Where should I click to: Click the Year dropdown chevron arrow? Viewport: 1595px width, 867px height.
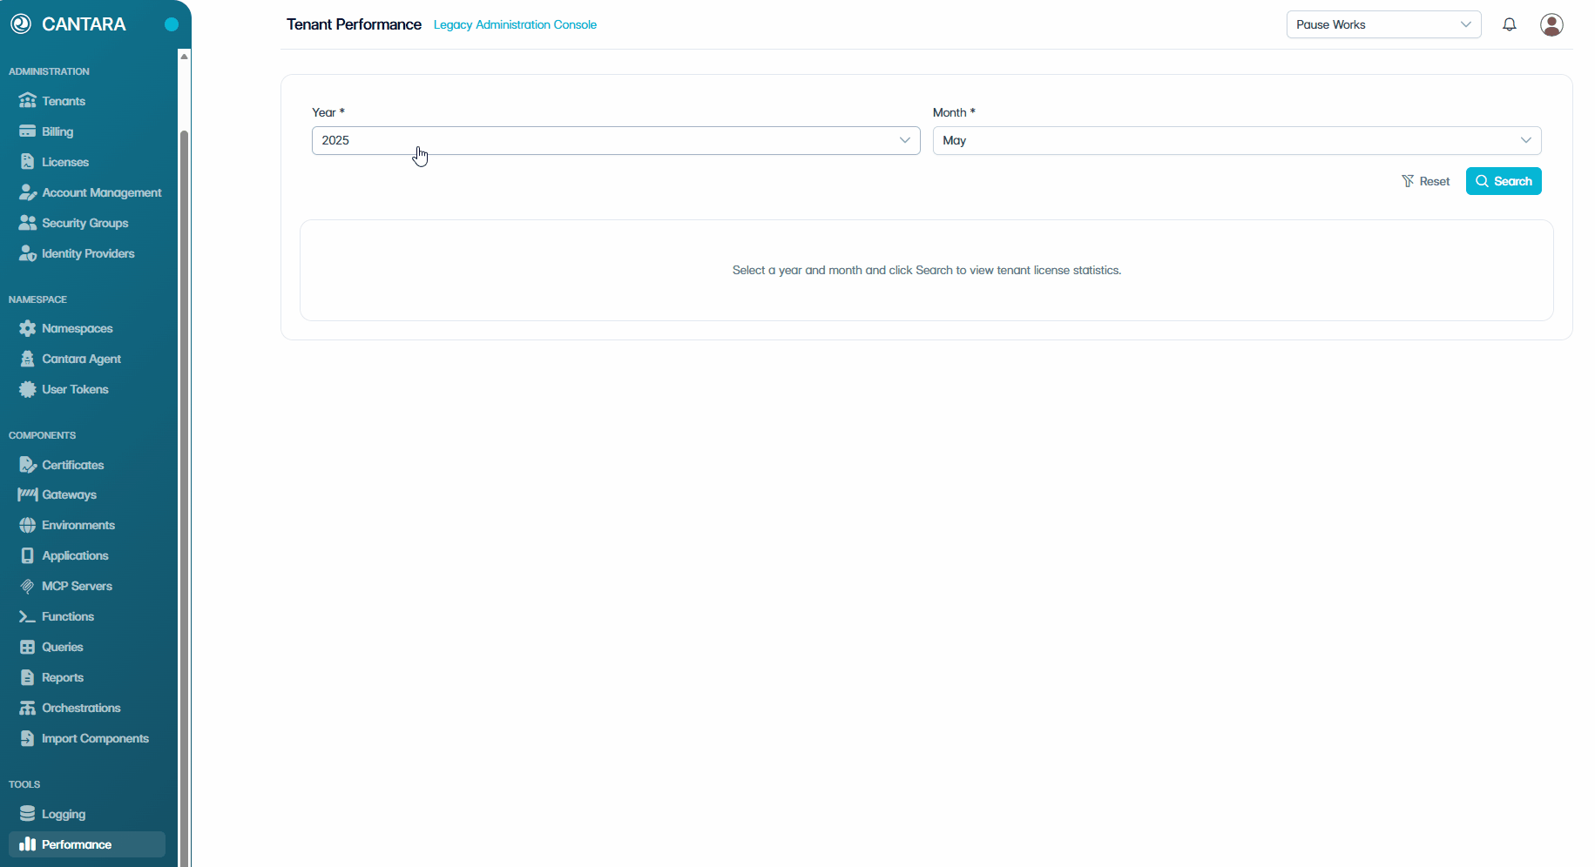(905, 140)
